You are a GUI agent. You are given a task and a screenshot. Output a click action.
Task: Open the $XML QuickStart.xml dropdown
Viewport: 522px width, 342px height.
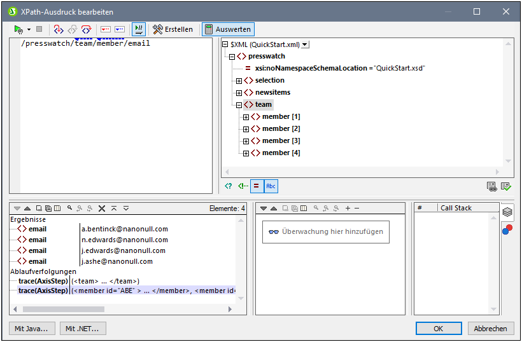(305, 44)
